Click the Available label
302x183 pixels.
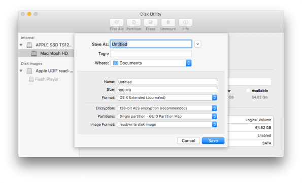[260, 91]
